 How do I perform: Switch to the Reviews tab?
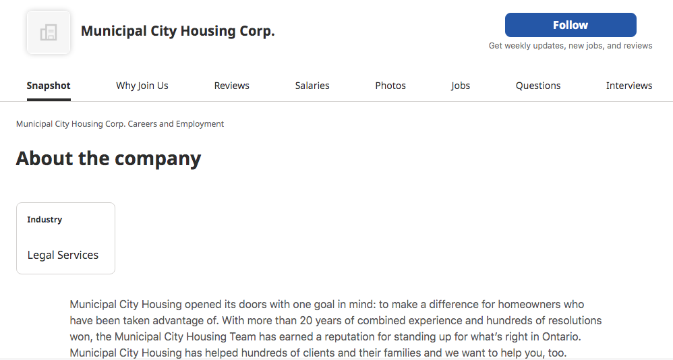click(x=232, y=86)
